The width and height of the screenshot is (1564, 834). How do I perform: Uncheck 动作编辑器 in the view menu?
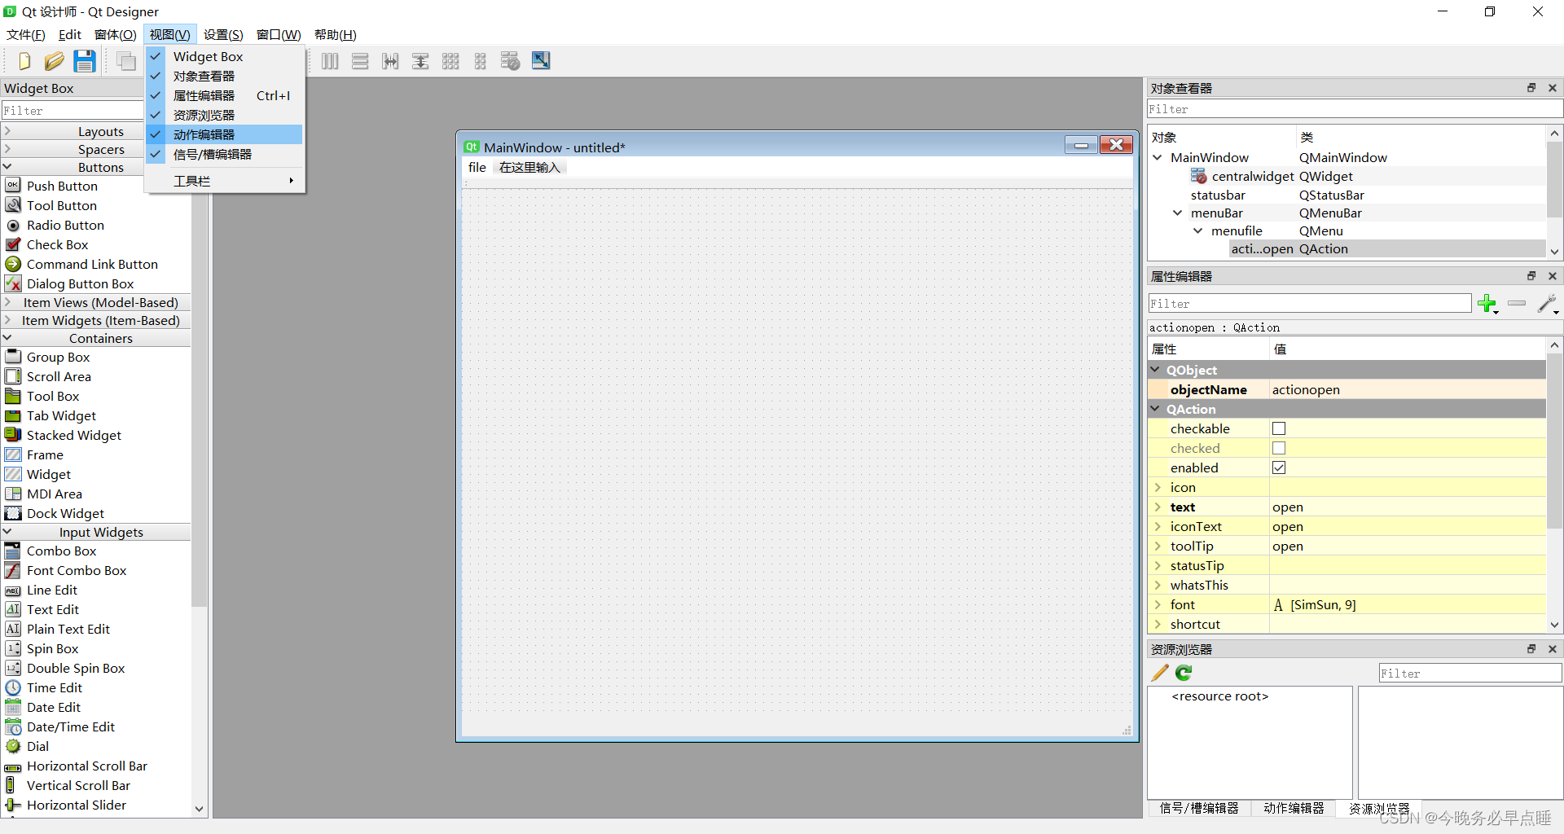coord(224,134)
